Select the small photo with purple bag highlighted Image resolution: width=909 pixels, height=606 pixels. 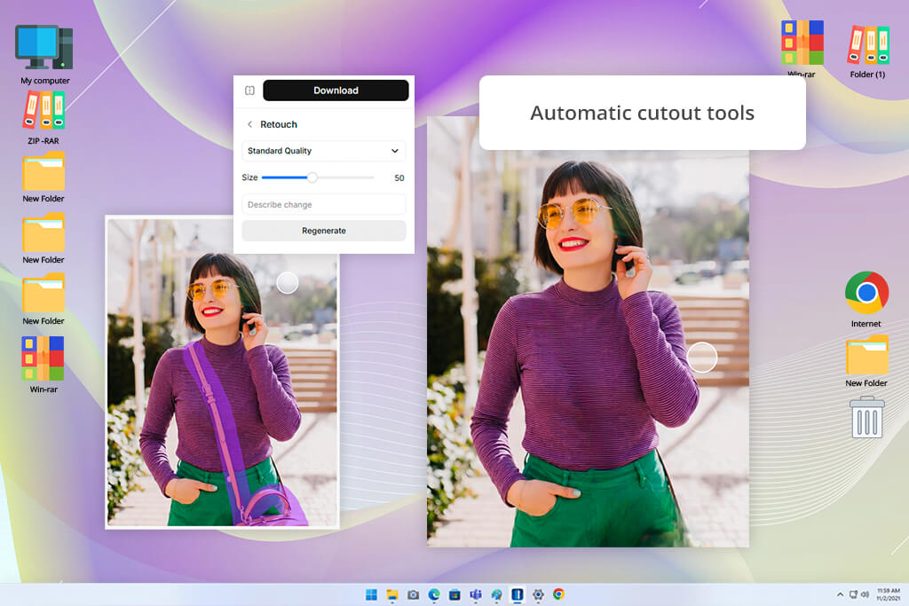click(222, 372)
